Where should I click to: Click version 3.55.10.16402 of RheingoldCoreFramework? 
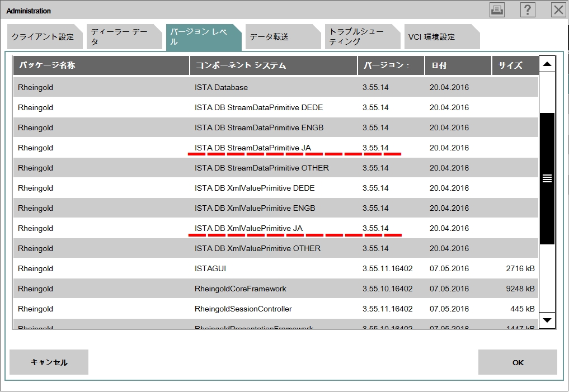click(x=387, y=289)
